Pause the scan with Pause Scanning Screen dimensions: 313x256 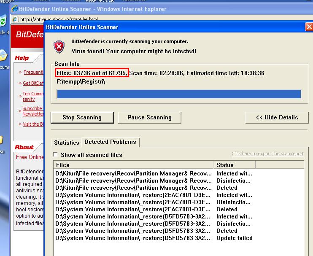149,118
